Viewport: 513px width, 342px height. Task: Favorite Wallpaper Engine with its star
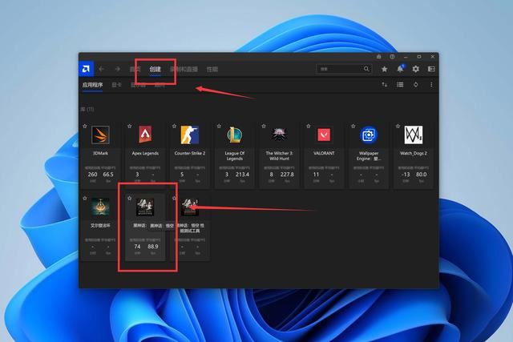pos(353,126)
